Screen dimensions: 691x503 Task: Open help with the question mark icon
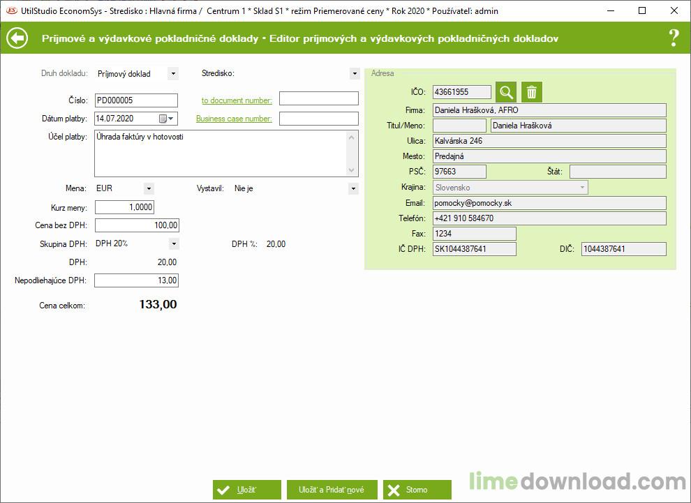point(674,38)
